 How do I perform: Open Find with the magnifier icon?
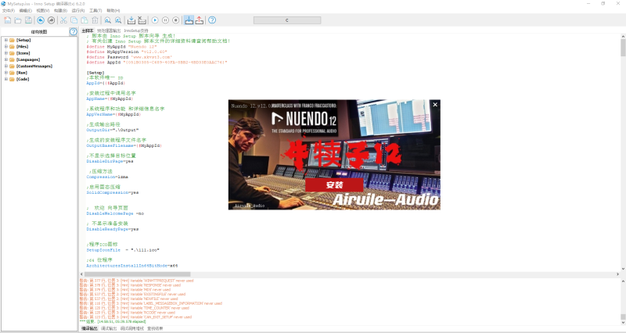(x=108, y=20)
